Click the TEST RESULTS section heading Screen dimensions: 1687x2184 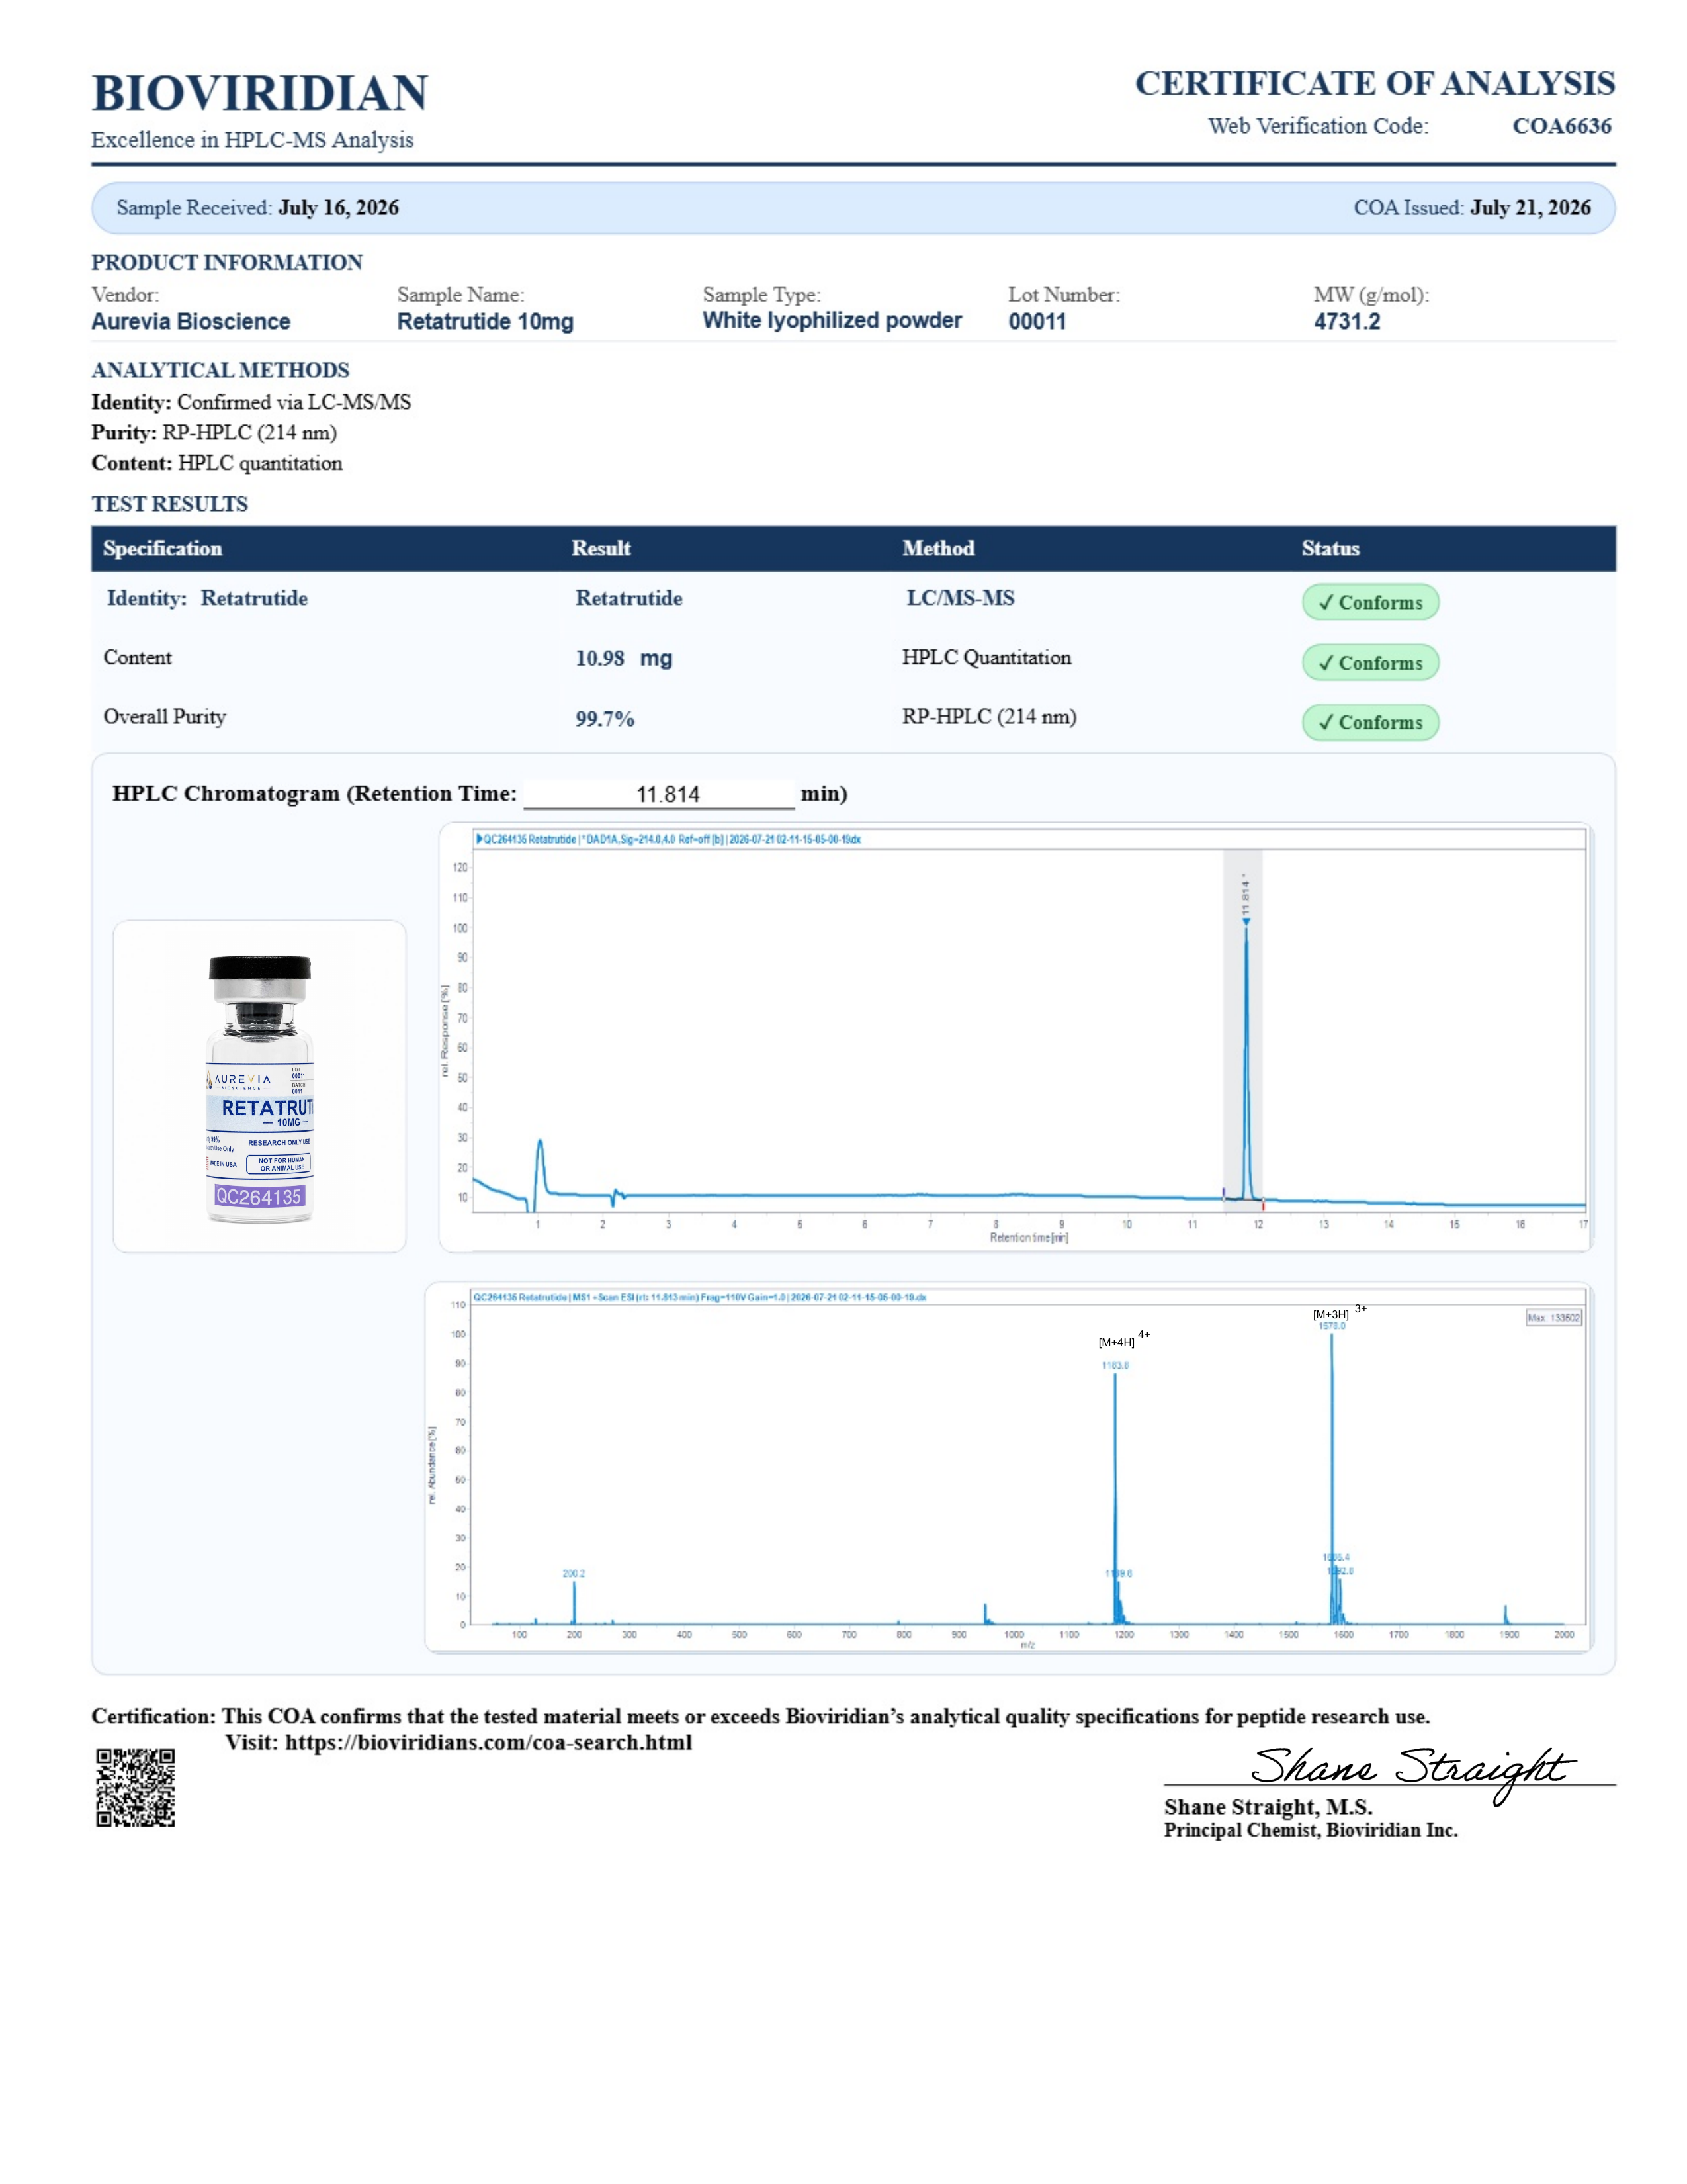point(170,504)
